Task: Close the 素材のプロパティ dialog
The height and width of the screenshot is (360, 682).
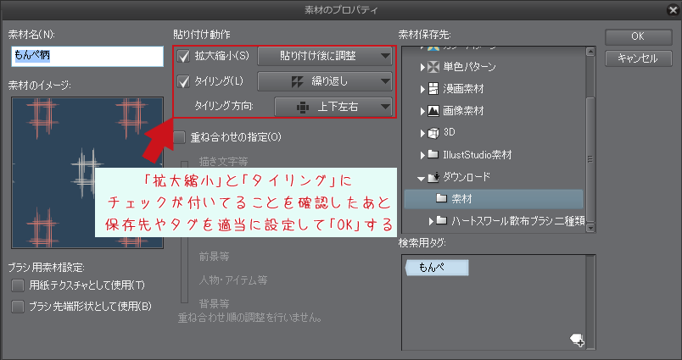Action: [x=674, y=9]
